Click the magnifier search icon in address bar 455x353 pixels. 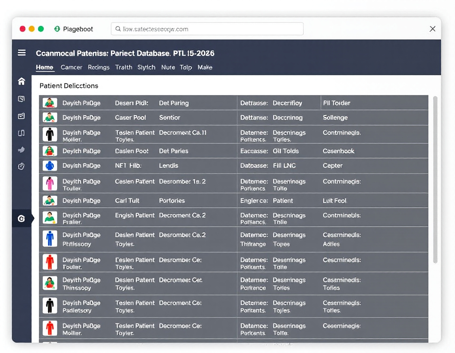(118, 29)
